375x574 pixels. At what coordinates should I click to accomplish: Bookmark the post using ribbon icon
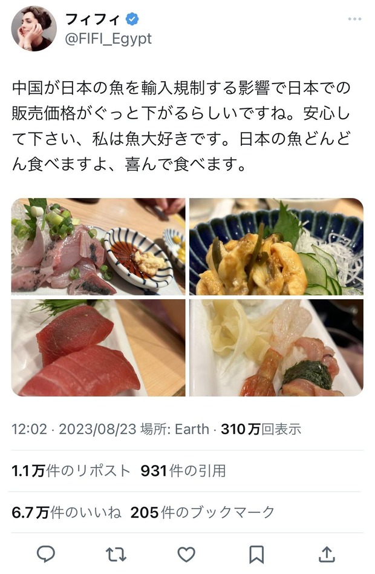(256, 555)
